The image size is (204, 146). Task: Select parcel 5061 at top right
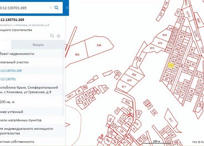point(198,20)
